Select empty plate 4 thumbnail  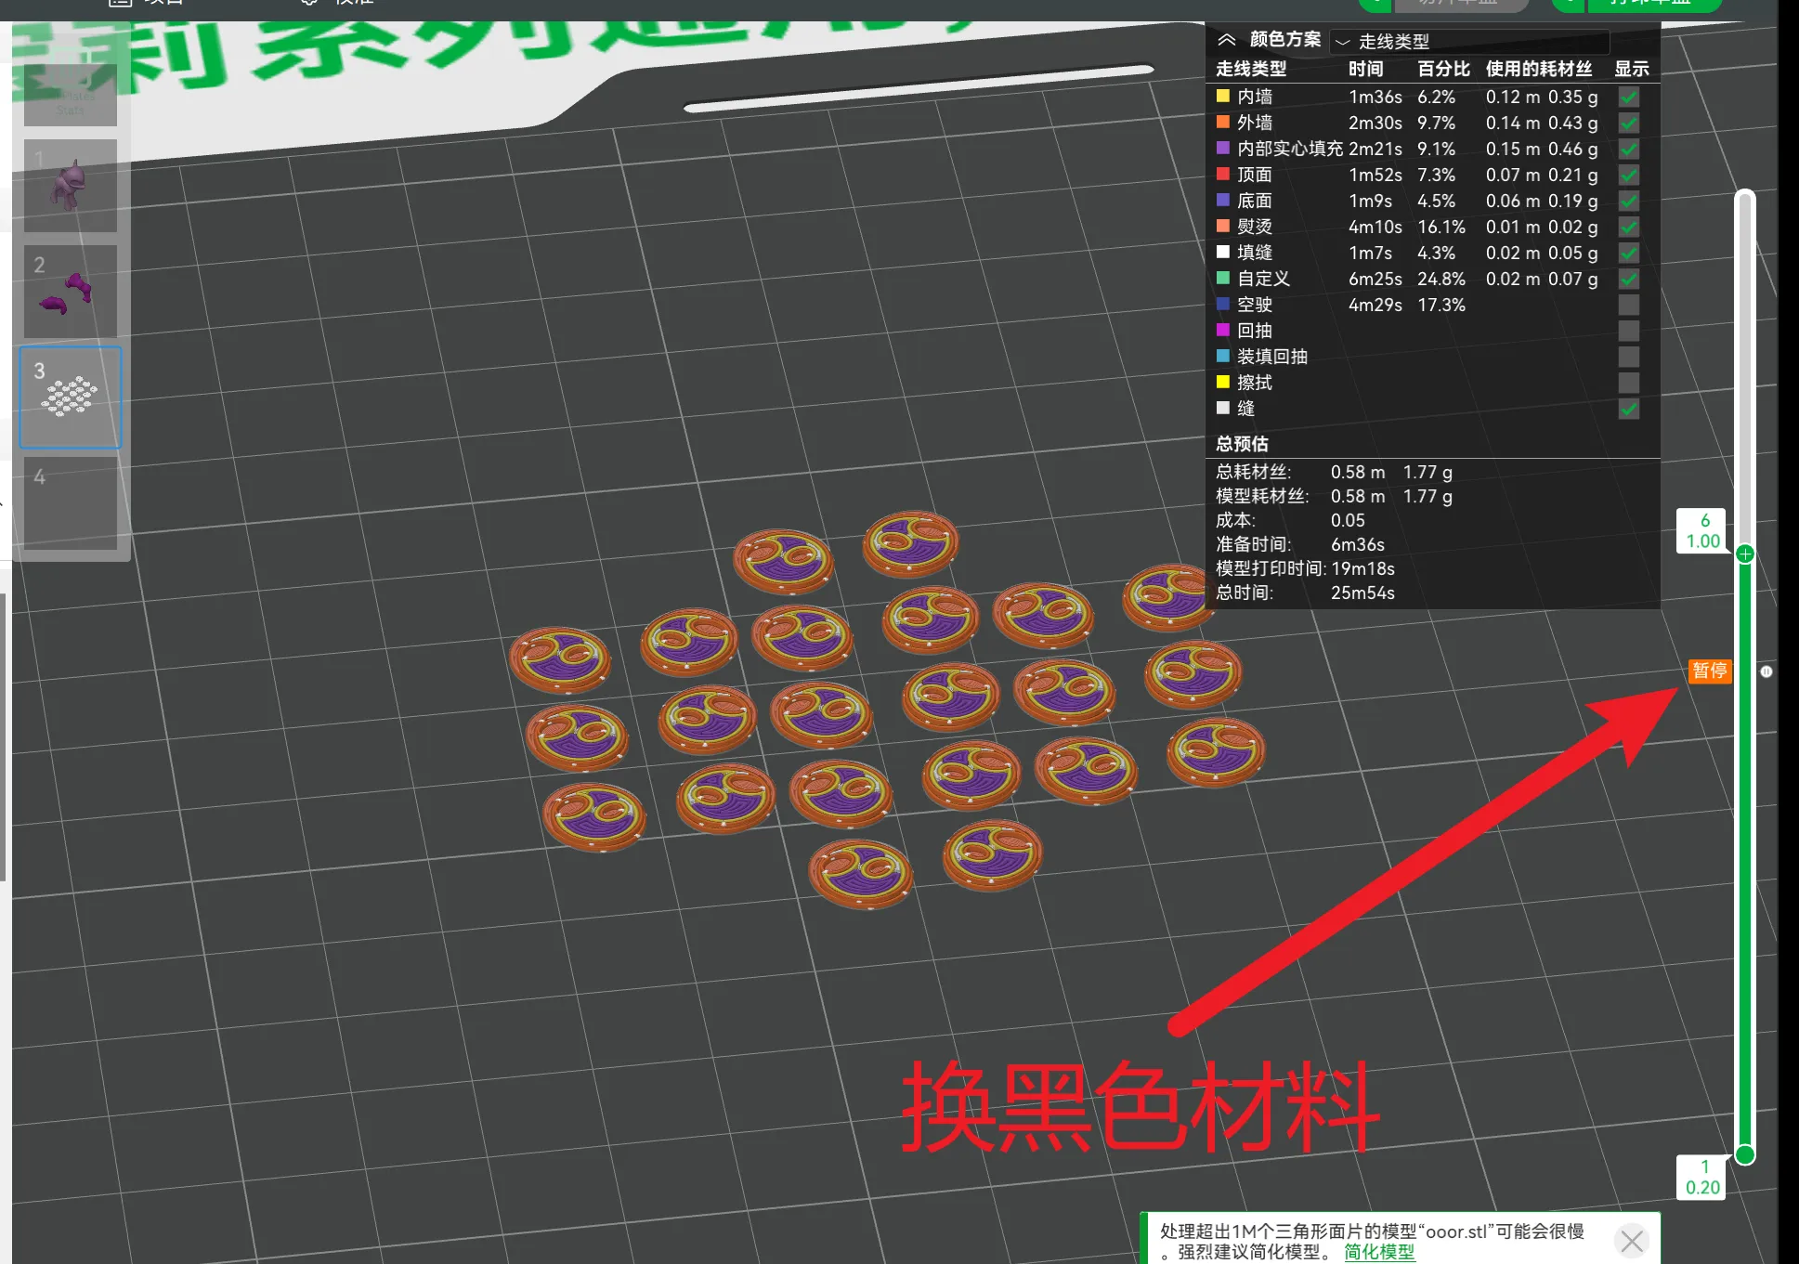click(x=71, y=502)
